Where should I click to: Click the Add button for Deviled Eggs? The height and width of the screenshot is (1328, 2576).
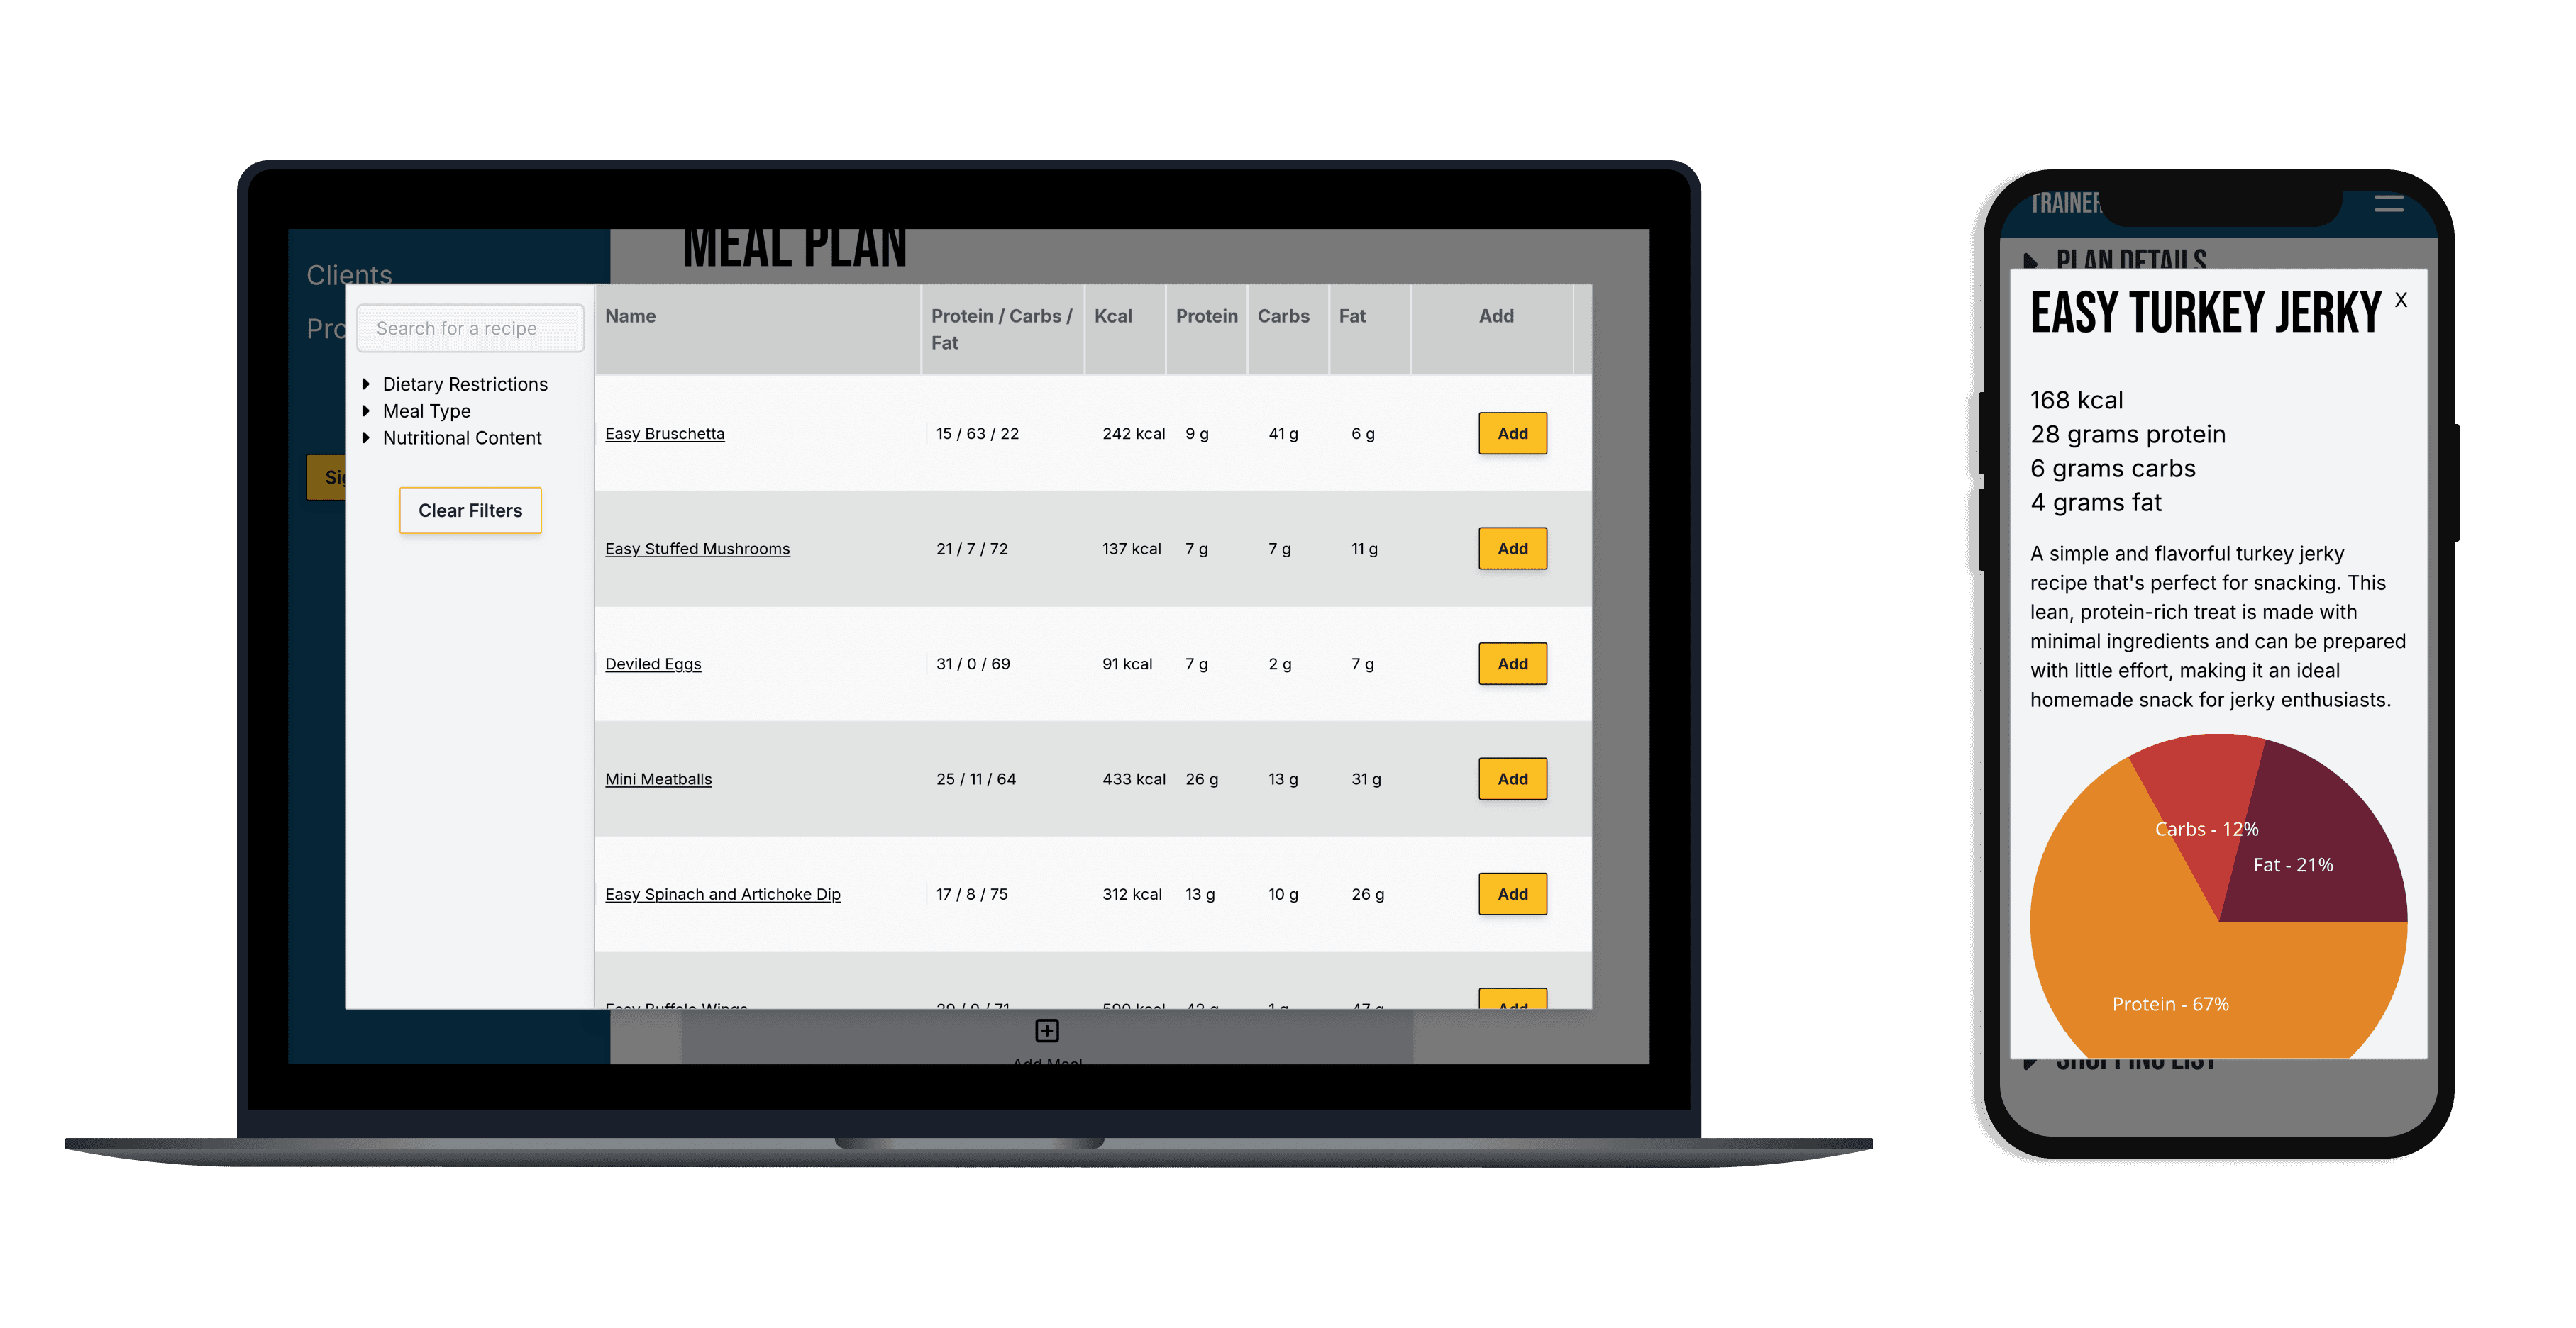(1510, 662)
